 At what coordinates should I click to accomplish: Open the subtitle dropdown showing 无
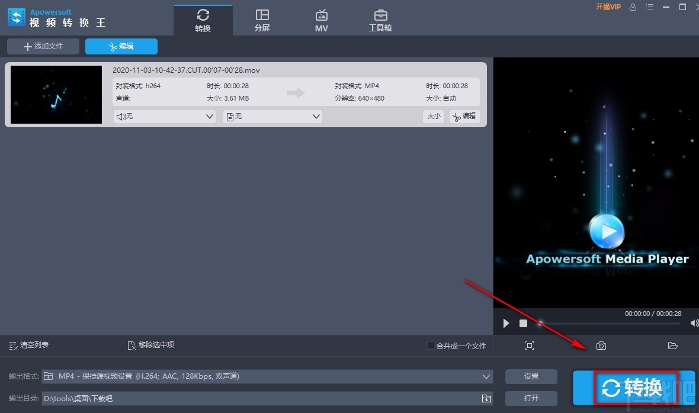coord(272,116)
